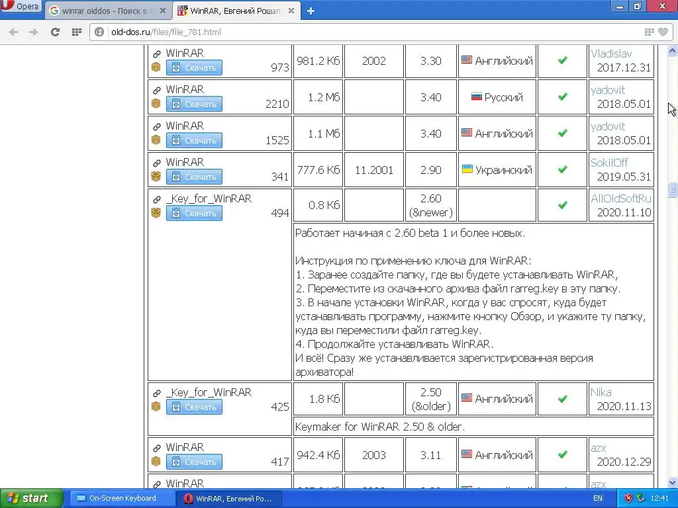Click link icon of WinRAR 3.40 English row
This screenshot has height=508, width=678.
pos(156,126)
